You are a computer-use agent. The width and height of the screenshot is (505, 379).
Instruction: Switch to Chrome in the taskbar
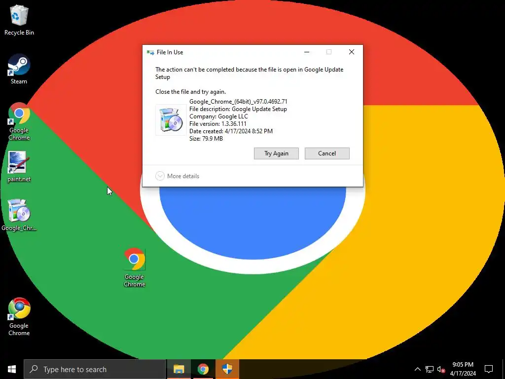(203, 369)
